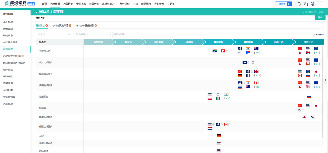The image size is (328, 153).
Task: Click info icon beside 研发现状 tab
Action: click(47, 25)
